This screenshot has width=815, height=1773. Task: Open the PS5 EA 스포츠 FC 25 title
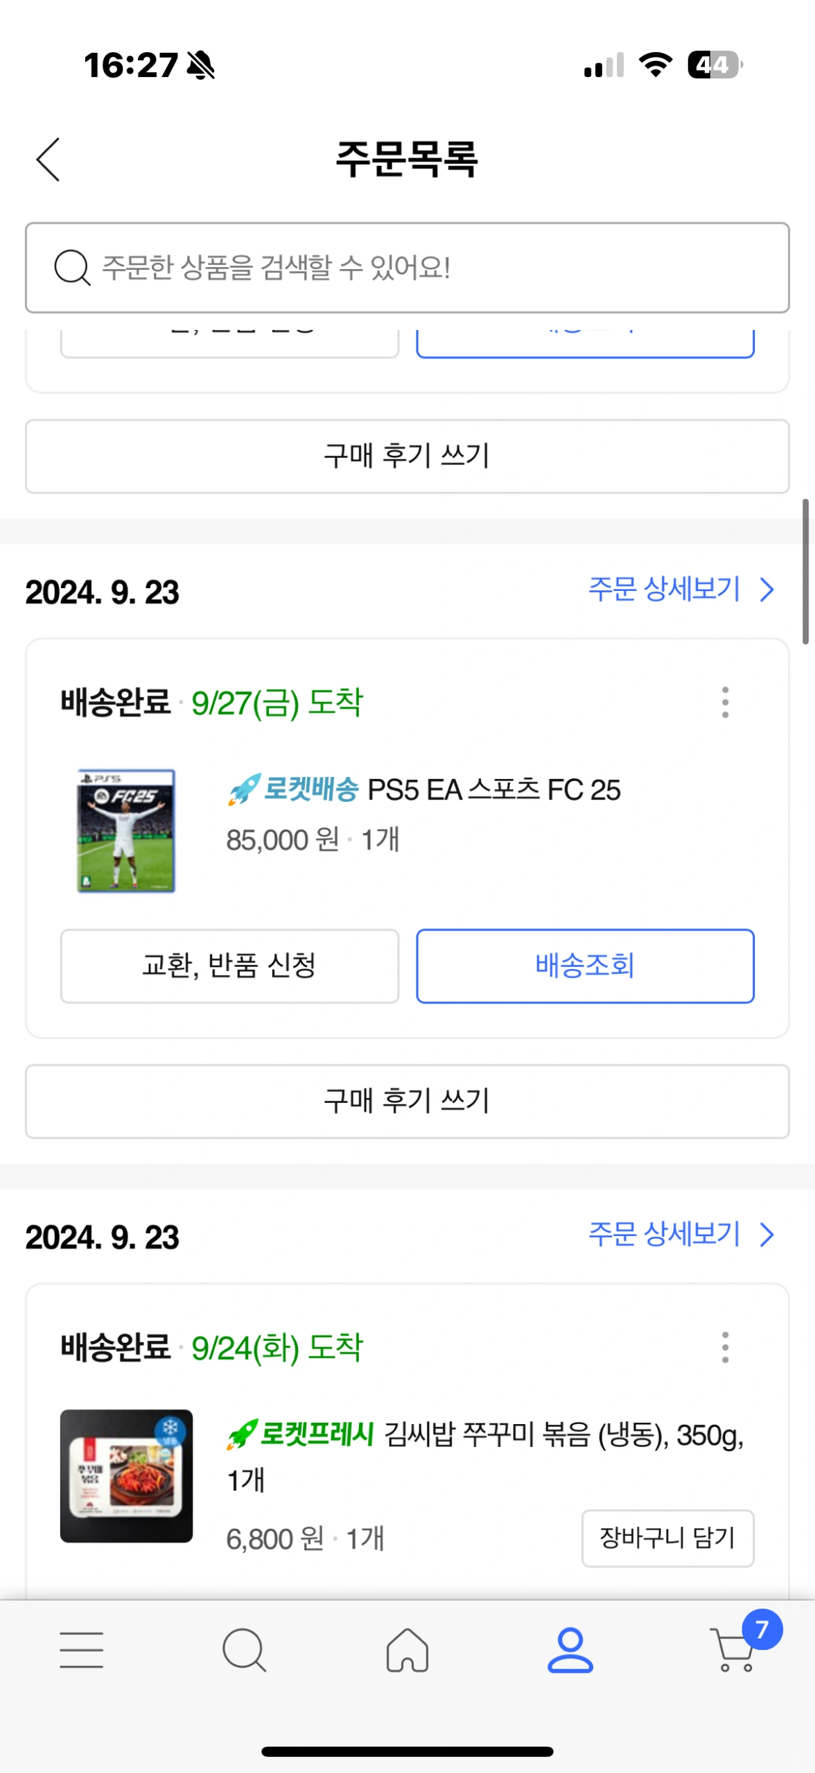tap(493, 789)
